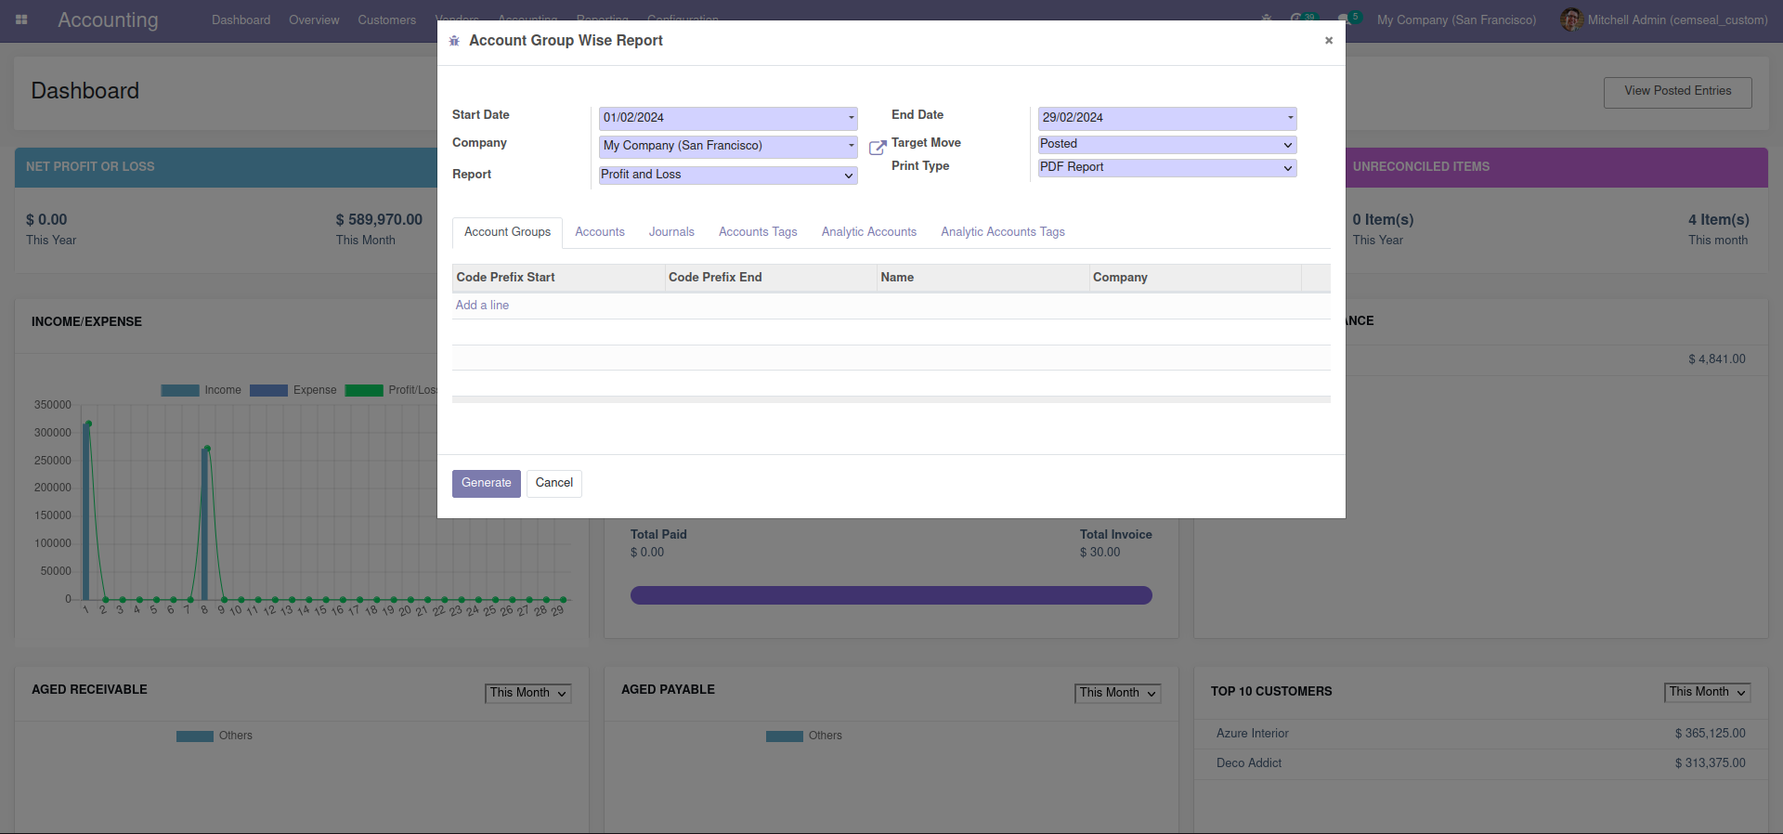Close the Account Group Wise Report dialog
Screen dimensions: 1783x834
click(1329, 40)
